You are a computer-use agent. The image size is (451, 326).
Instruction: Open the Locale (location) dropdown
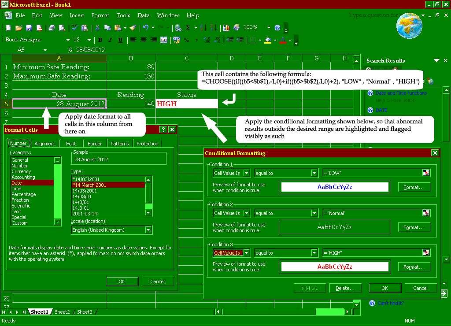(148, 230)
